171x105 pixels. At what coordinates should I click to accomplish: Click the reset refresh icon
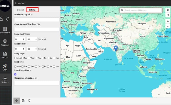pyautogui.click(x=29, y=101)
